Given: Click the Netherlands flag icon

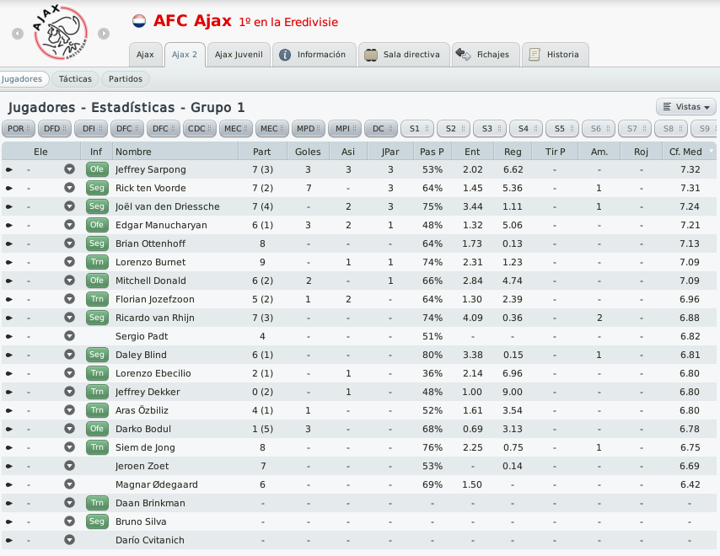Looking at the screenshot, I should [x=139, y=21].
